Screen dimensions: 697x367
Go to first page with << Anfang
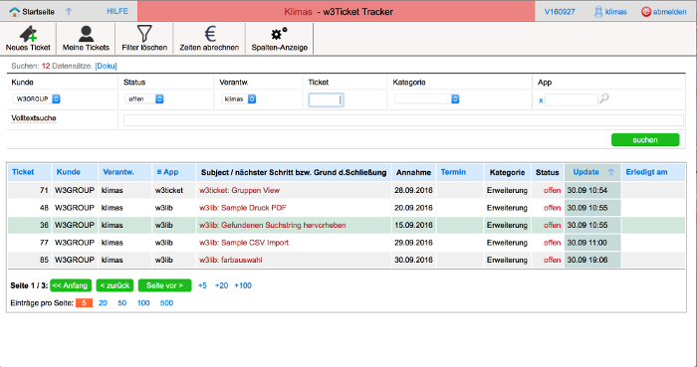[71, 285]
